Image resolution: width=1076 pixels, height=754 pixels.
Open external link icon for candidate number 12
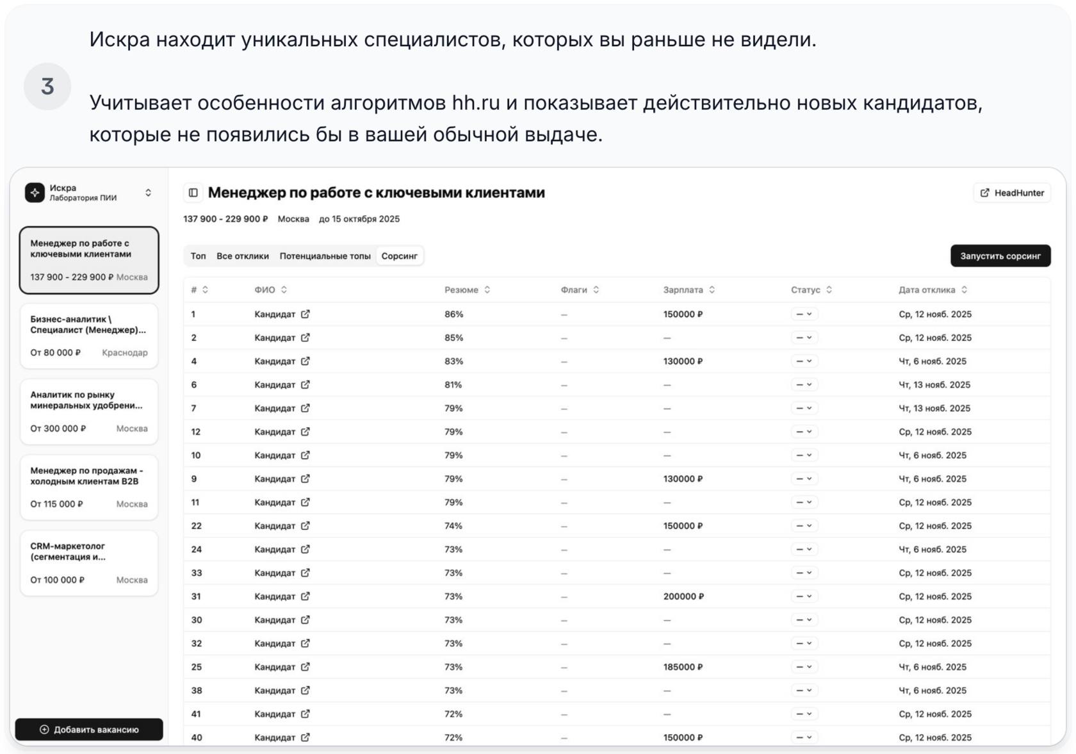click(x=306, y=432)
